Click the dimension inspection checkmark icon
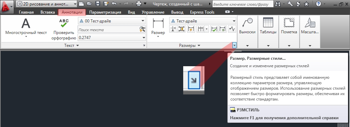The image size is (350, 127). 214,29
